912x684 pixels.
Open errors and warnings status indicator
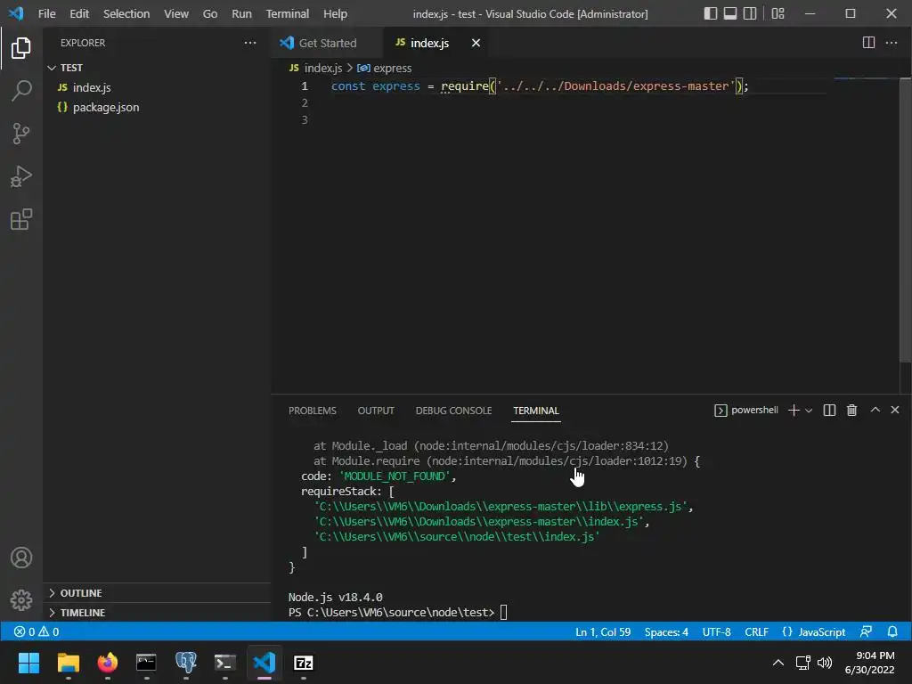[36, 631]
